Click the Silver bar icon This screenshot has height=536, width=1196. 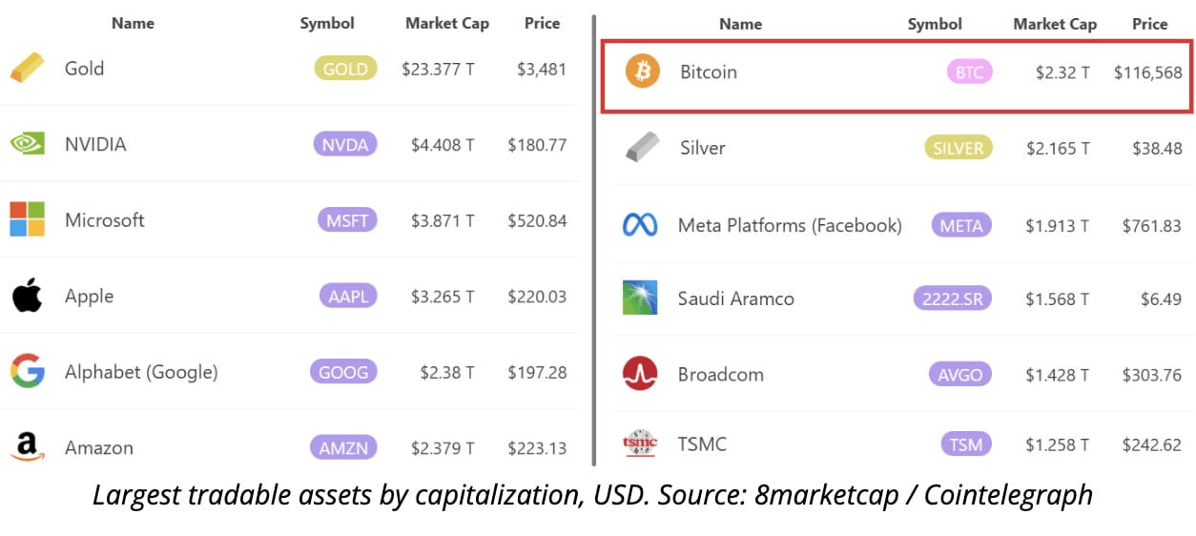642,147
